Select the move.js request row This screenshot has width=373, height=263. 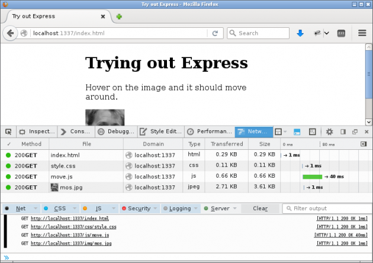[186, 177]
